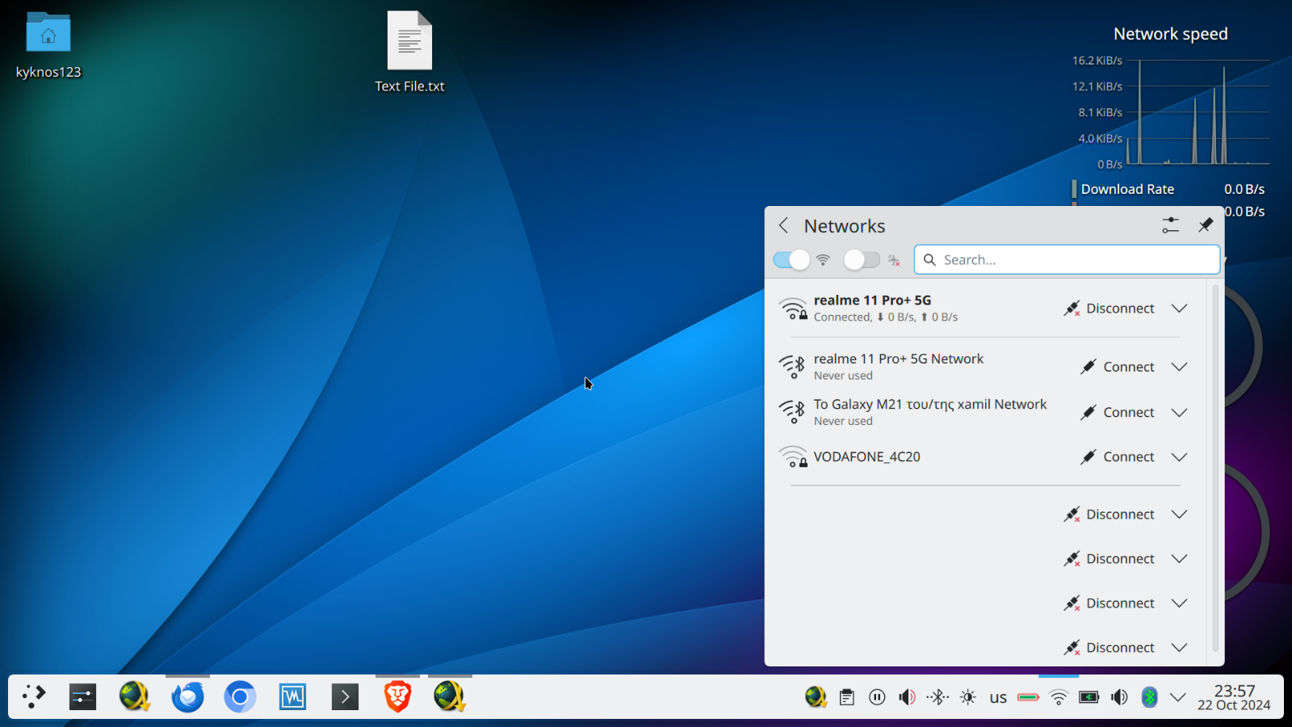Click the VODAFONE_4C20 Wi-Fi signal icon

(x=793, y=457)
